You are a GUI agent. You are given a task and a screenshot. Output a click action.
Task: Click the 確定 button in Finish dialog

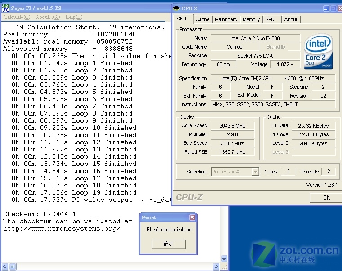pos(169,244)
